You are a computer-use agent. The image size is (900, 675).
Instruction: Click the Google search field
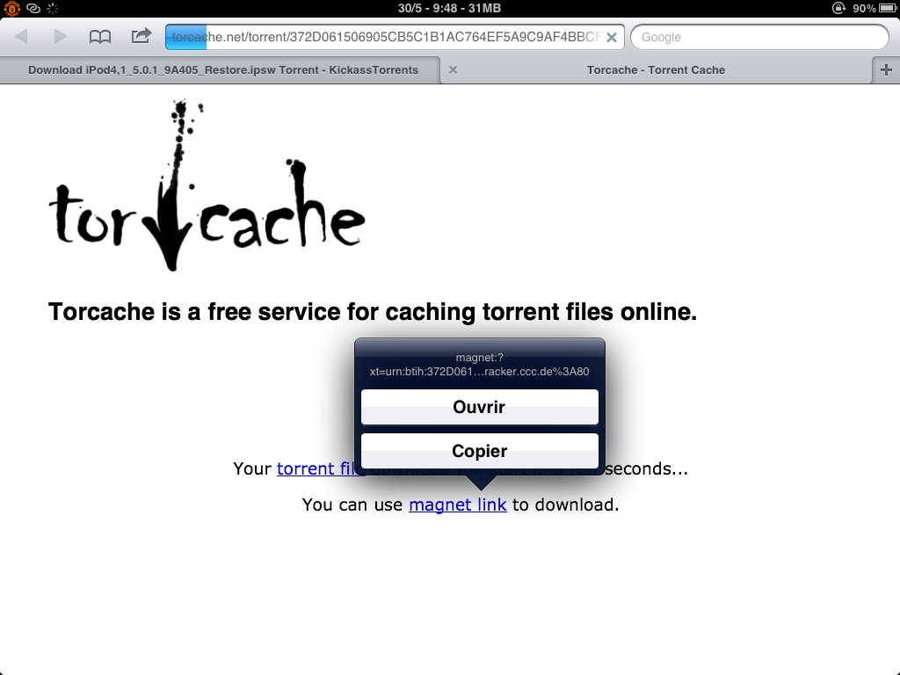tap(759, 37)
